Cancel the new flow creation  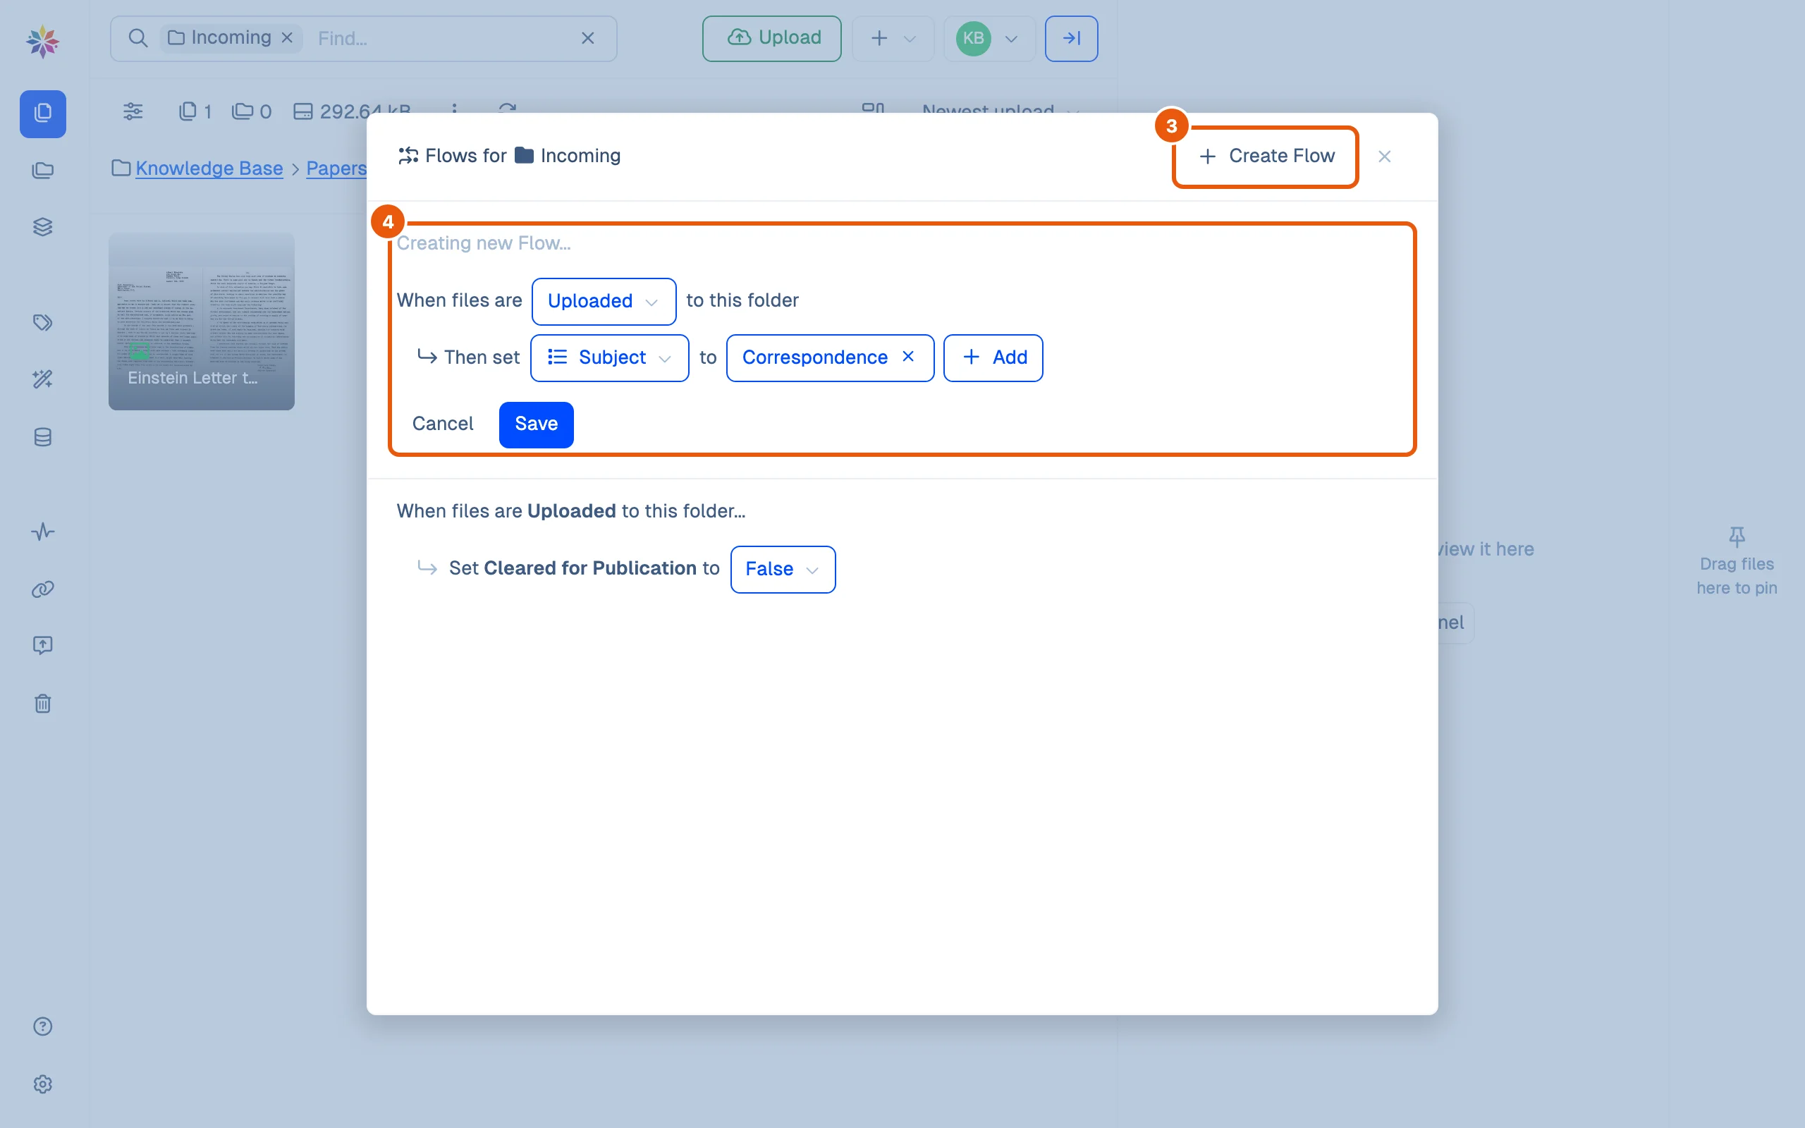[x=443, y=424]
